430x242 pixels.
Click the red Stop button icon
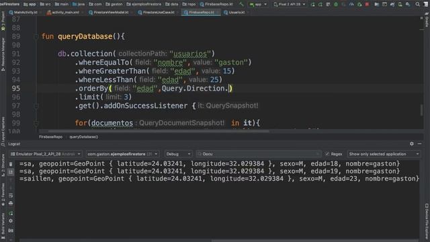367,4
